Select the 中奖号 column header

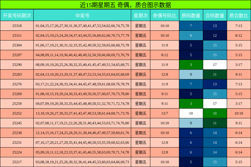(82, 15)
